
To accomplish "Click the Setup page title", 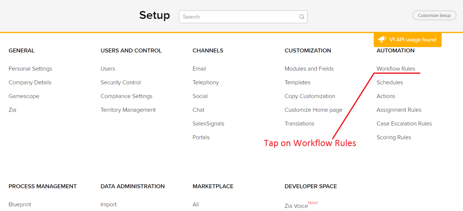I will point(155,16).
